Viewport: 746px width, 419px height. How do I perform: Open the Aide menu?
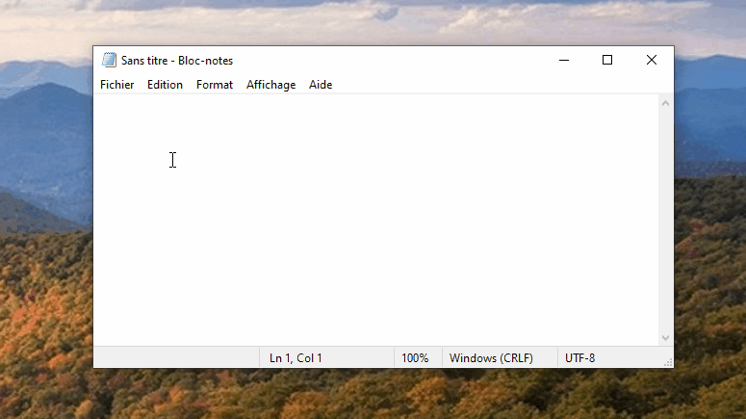click(321, 85)
